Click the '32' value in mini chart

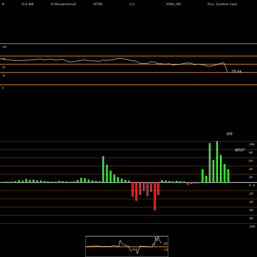[x=166, y=244]
